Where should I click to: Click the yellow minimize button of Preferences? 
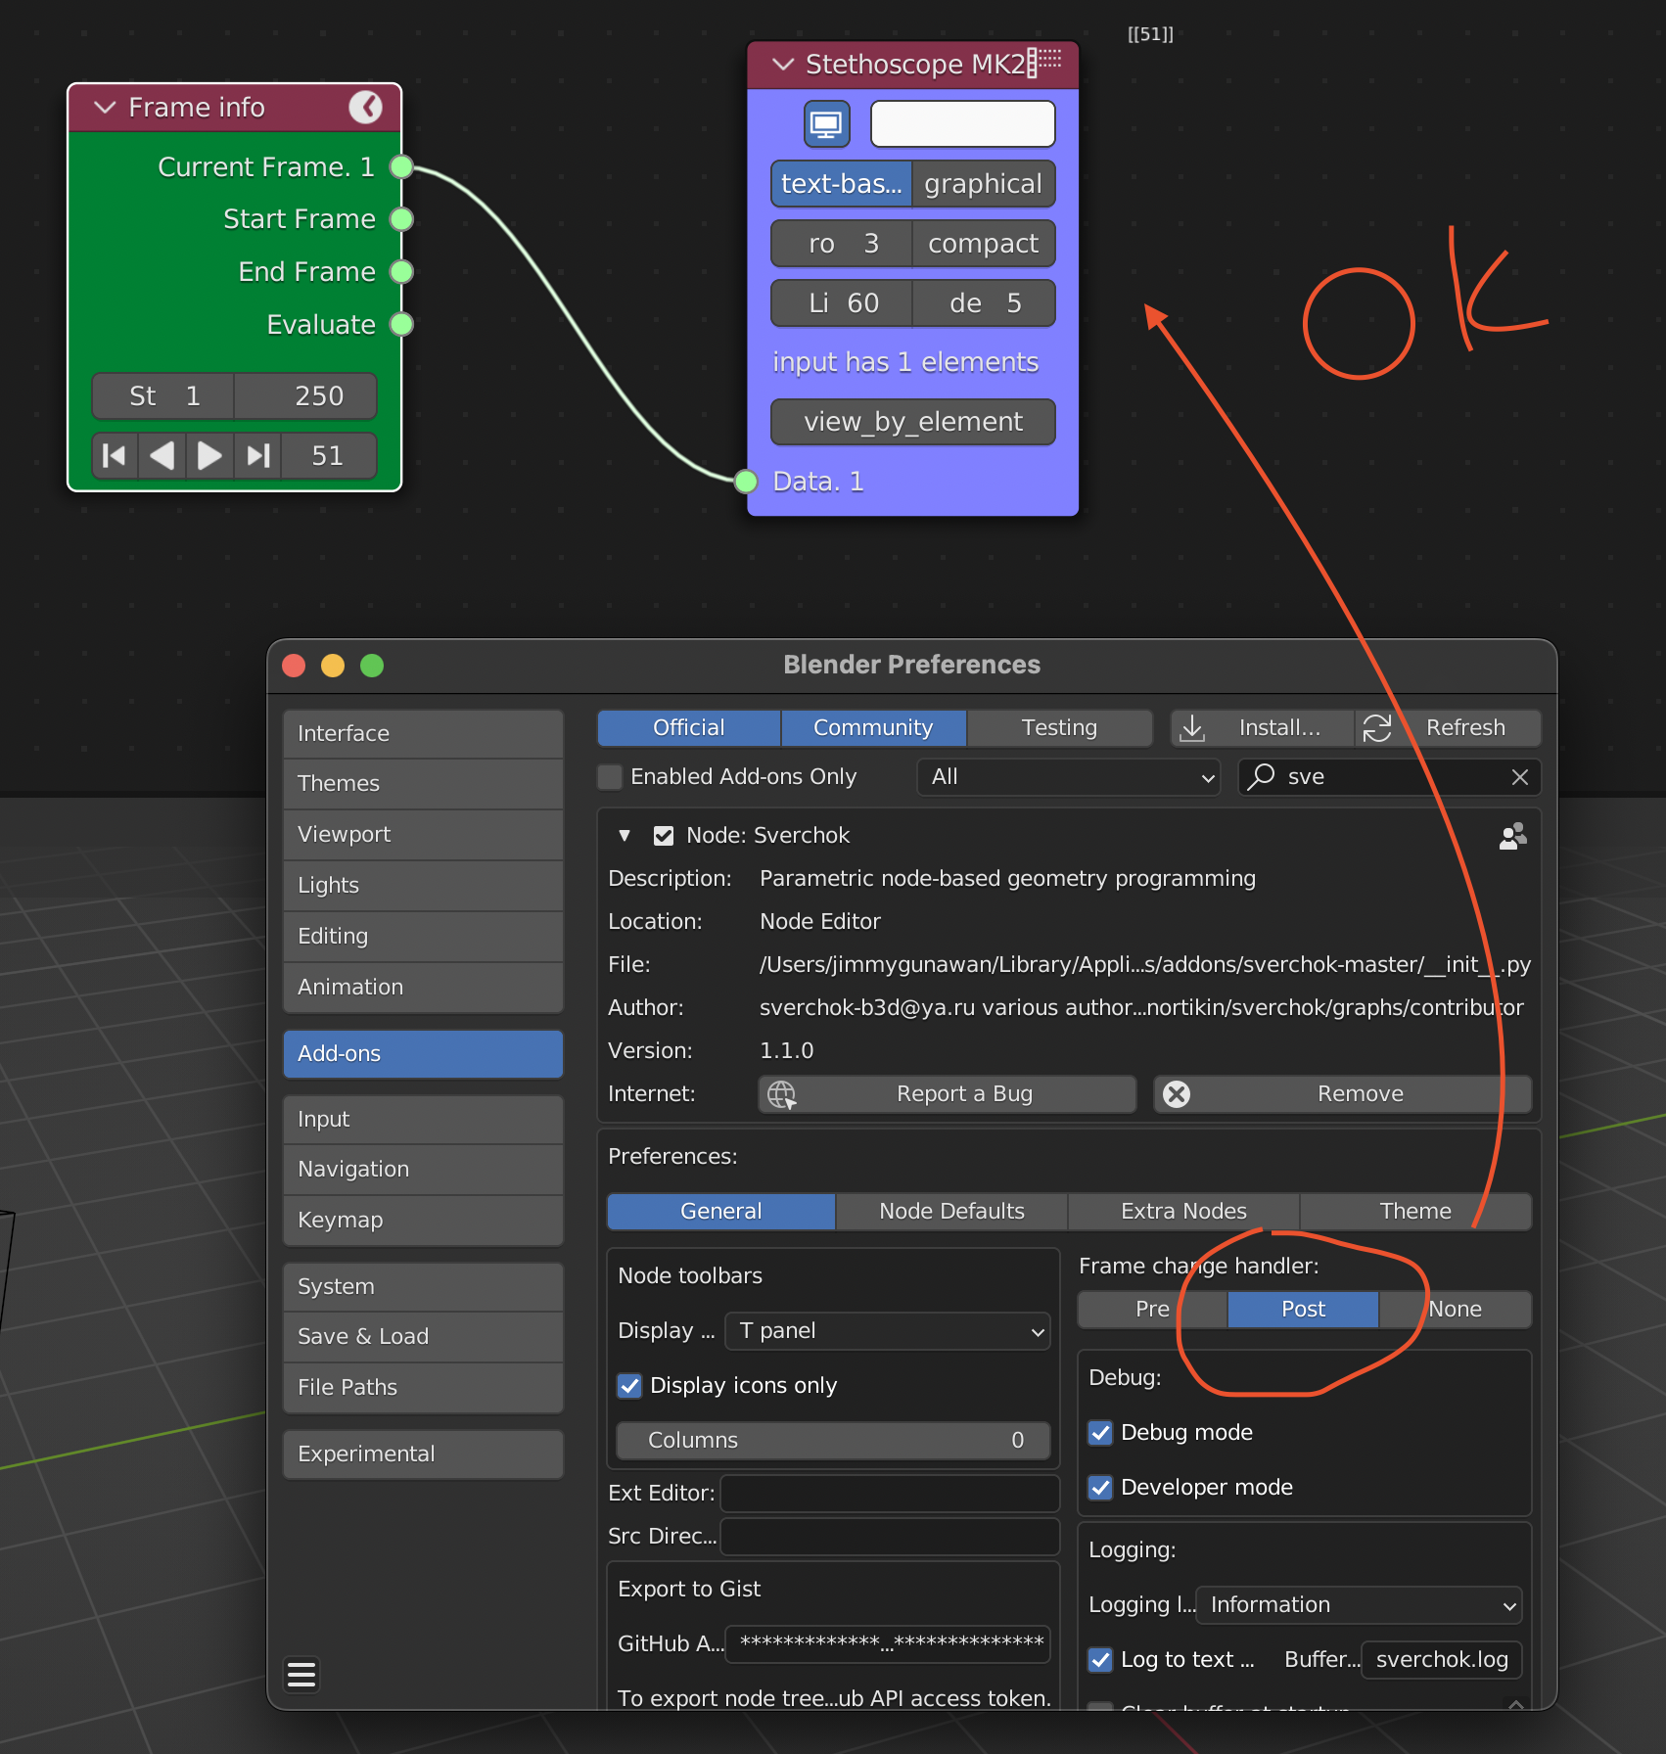(333, 666)
